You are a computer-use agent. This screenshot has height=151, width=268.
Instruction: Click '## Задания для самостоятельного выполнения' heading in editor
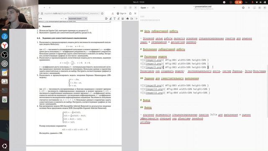click(170, 78)
